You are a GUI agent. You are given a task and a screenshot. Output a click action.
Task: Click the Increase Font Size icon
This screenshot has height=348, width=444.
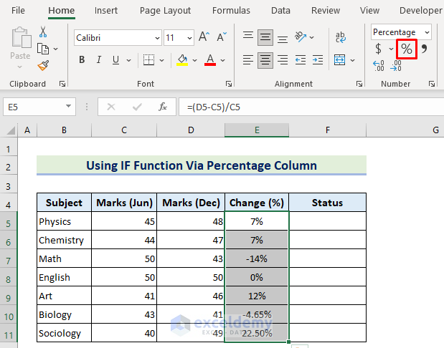click(x=204, y=37)
